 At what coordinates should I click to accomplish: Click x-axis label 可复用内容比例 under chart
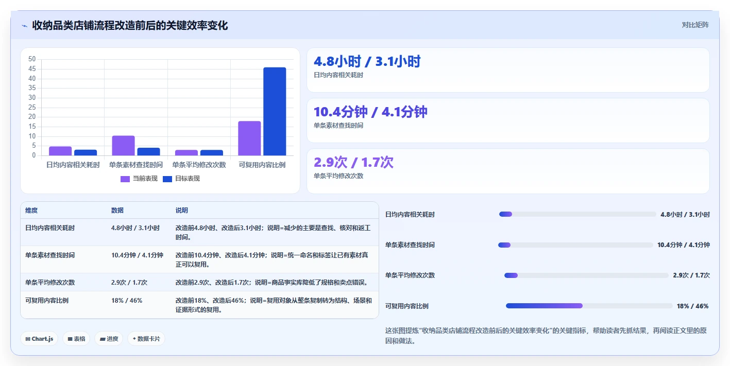(262, 165)
